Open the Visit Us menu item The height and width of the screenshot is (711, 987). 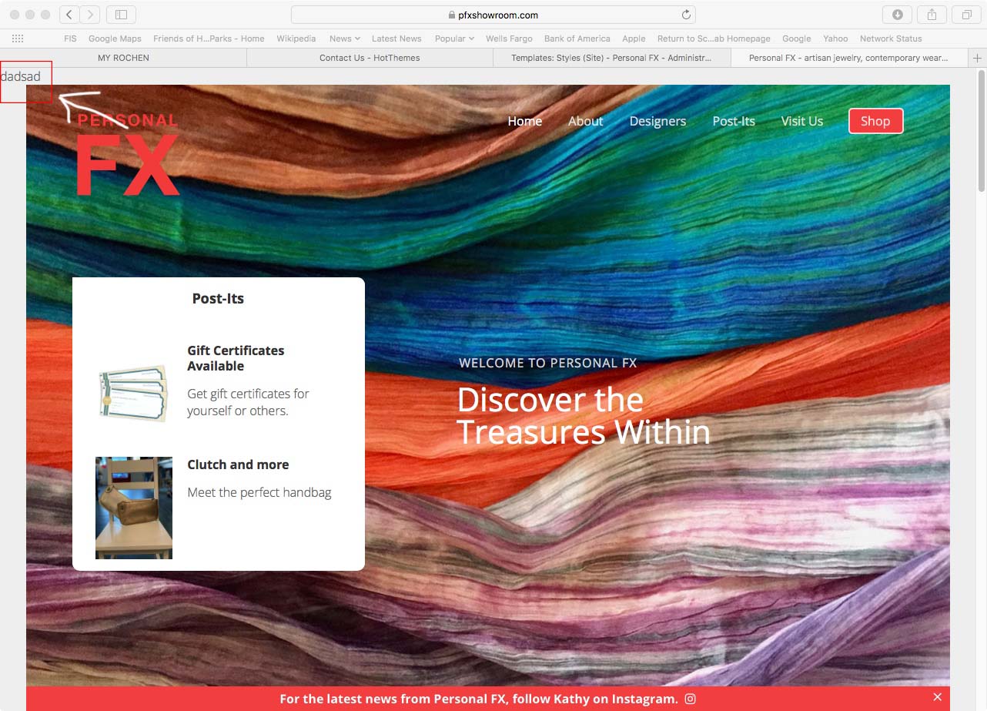[x=802, y=121]
